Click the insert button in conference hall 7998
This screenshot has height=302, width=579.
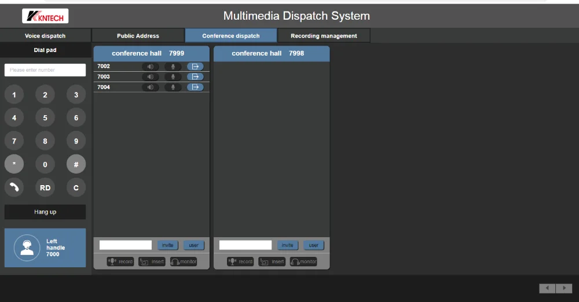coord(272,262)
